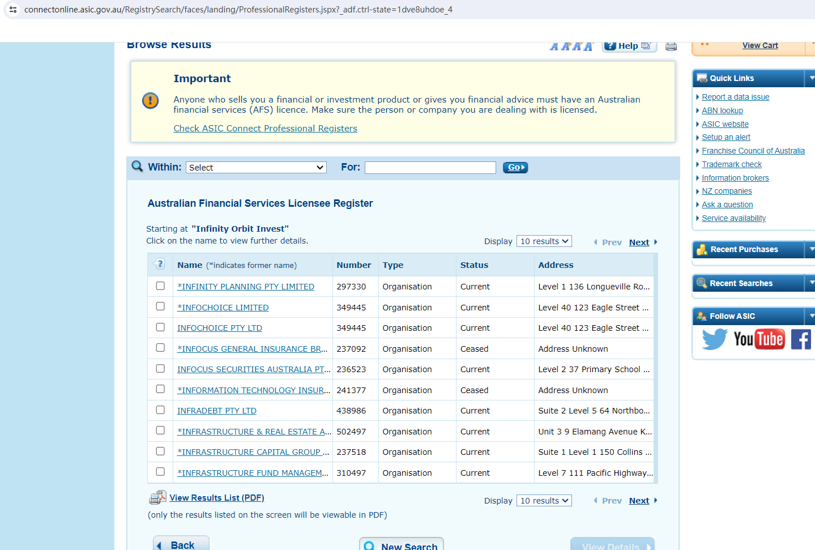Open the NZ companies link
The image size is (815, 550).
[x=727, y=191]
